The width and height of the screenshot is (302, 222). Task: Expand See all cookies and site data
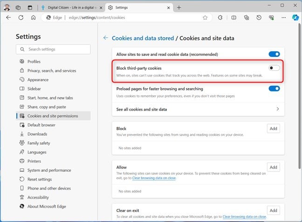(198, 109)
